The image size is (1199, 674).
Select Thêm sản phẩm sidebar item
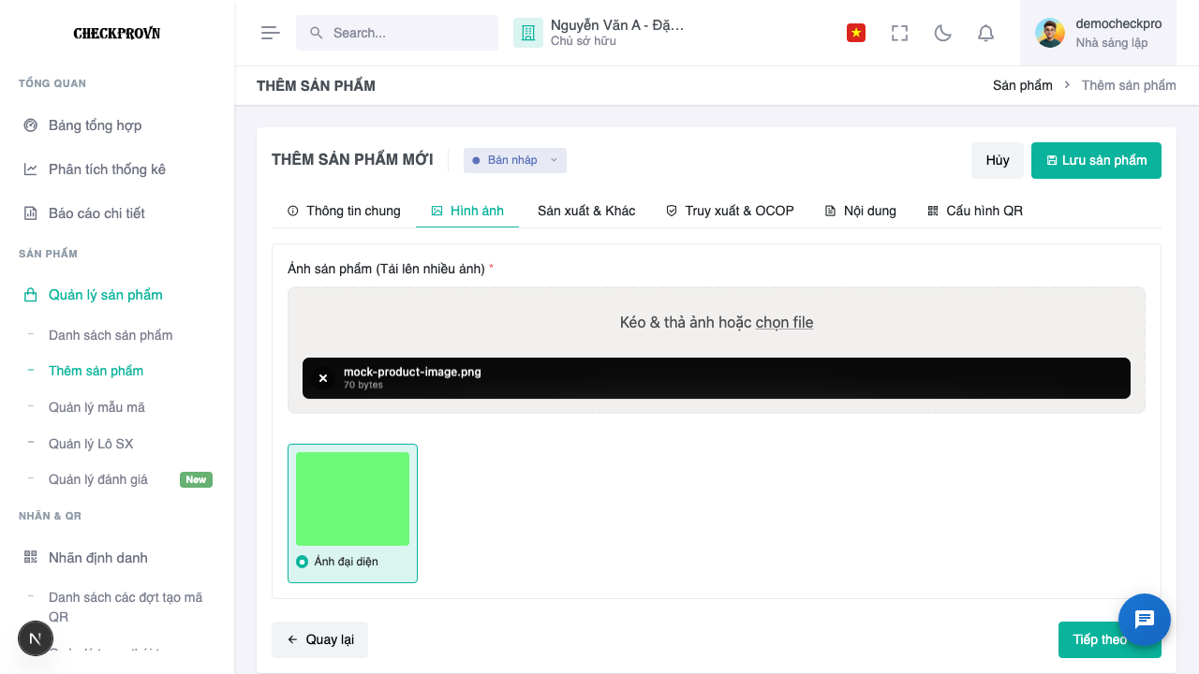click(96, 371)
